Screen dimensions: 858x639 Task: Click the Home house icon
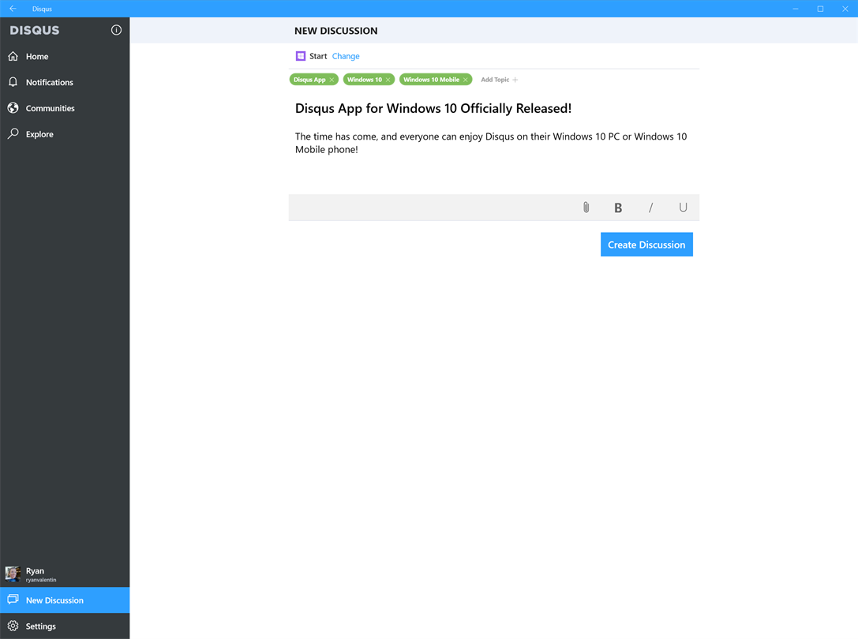[13, 56]
